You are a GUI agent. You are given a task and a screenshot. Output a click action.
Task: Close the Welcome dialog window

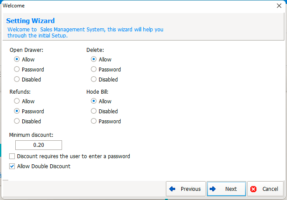pos(279,6)
